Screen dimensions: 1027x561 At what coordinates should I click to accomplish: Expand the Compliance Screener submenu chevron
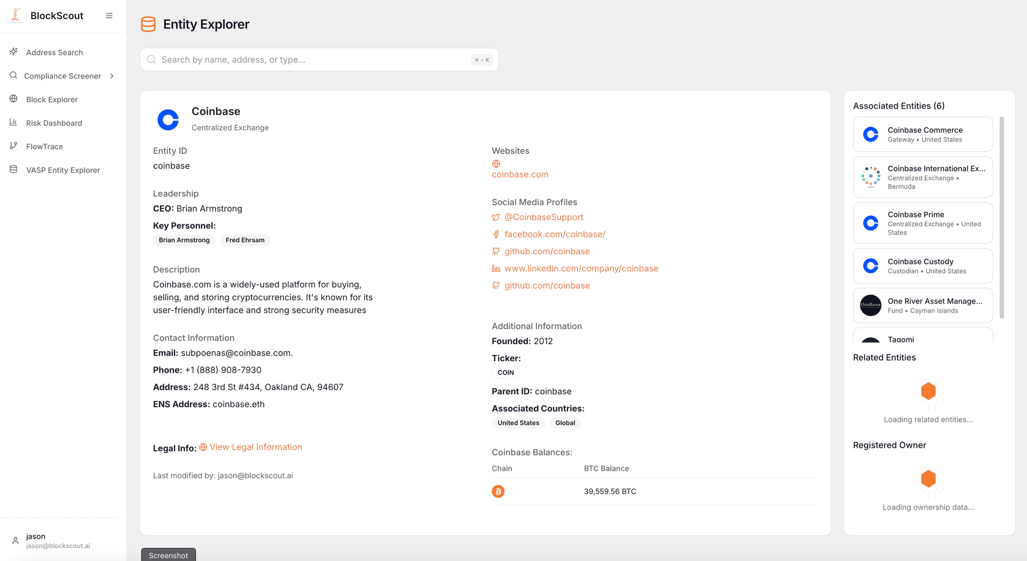(x=112, y=76)
